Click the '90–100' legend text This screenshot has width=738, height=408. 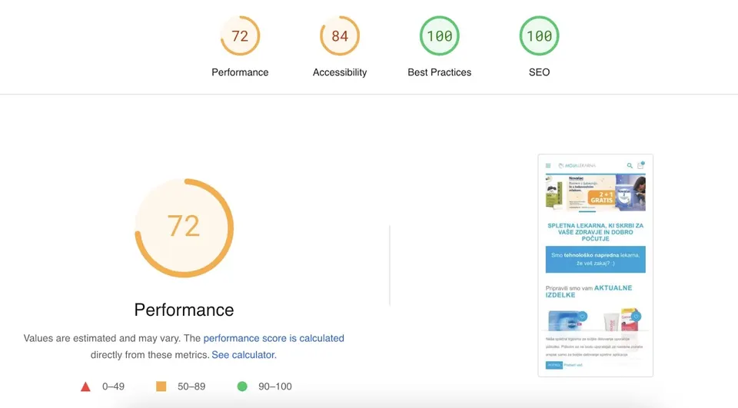275,386
